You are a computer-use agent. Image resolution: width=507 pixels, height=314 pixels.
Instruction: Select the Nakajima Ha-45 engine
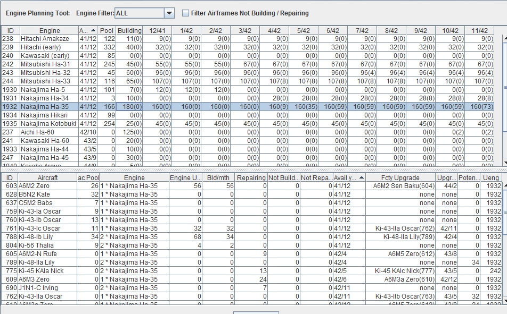tap(248, 157)
